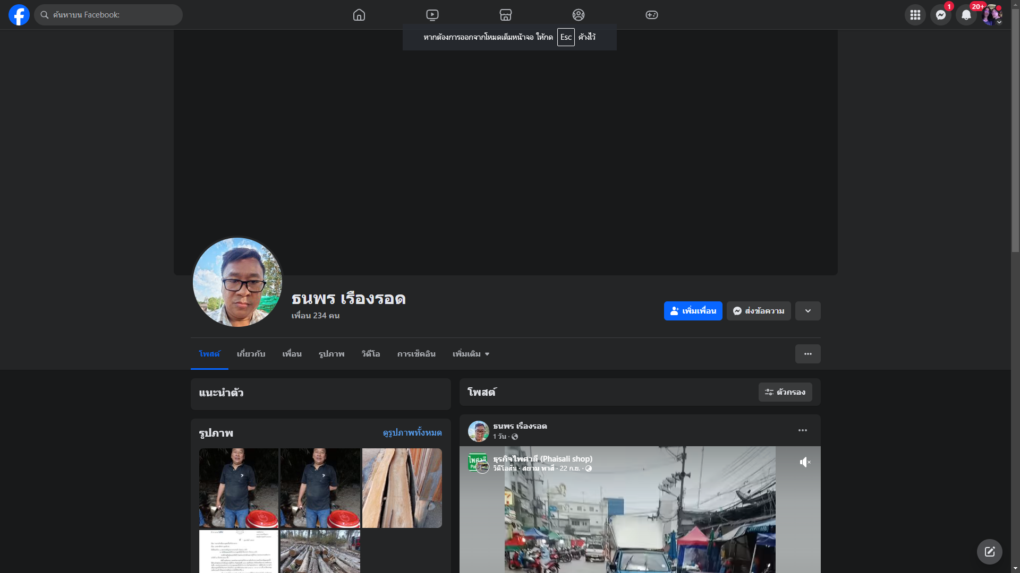Open the Watch video icon
This screenshot has height=573, width=1020.
(432, 15)
